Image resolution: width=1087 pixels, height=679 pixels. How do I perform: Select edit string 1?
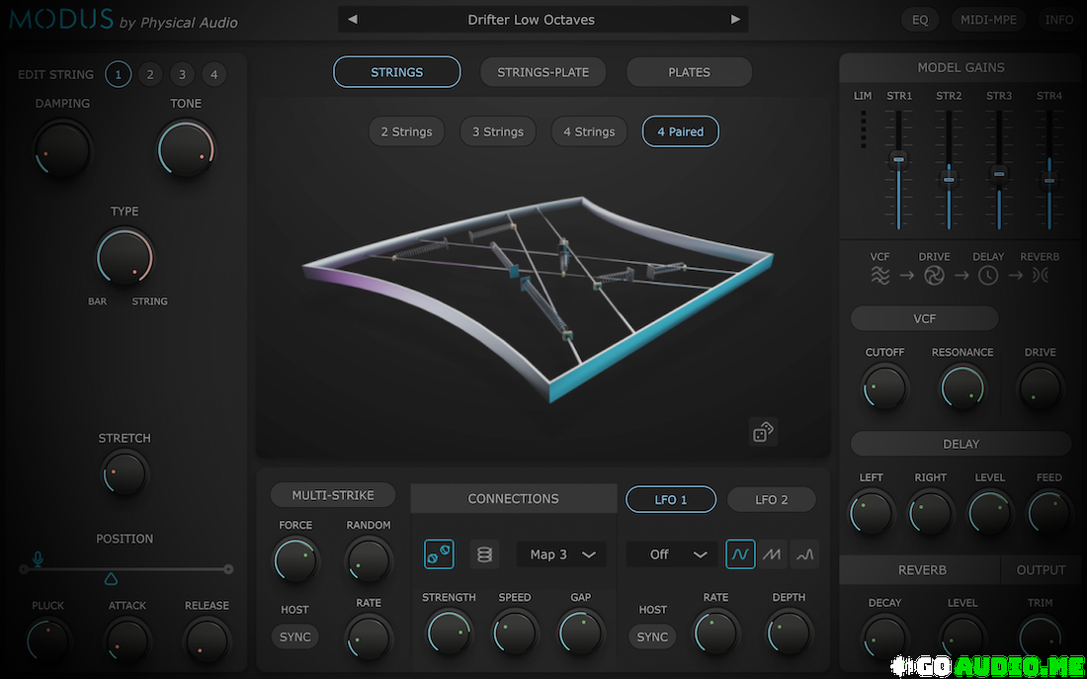click(118, 74)
